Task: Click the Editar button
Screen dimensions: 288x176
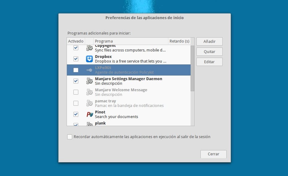Action: coord(209,62)
